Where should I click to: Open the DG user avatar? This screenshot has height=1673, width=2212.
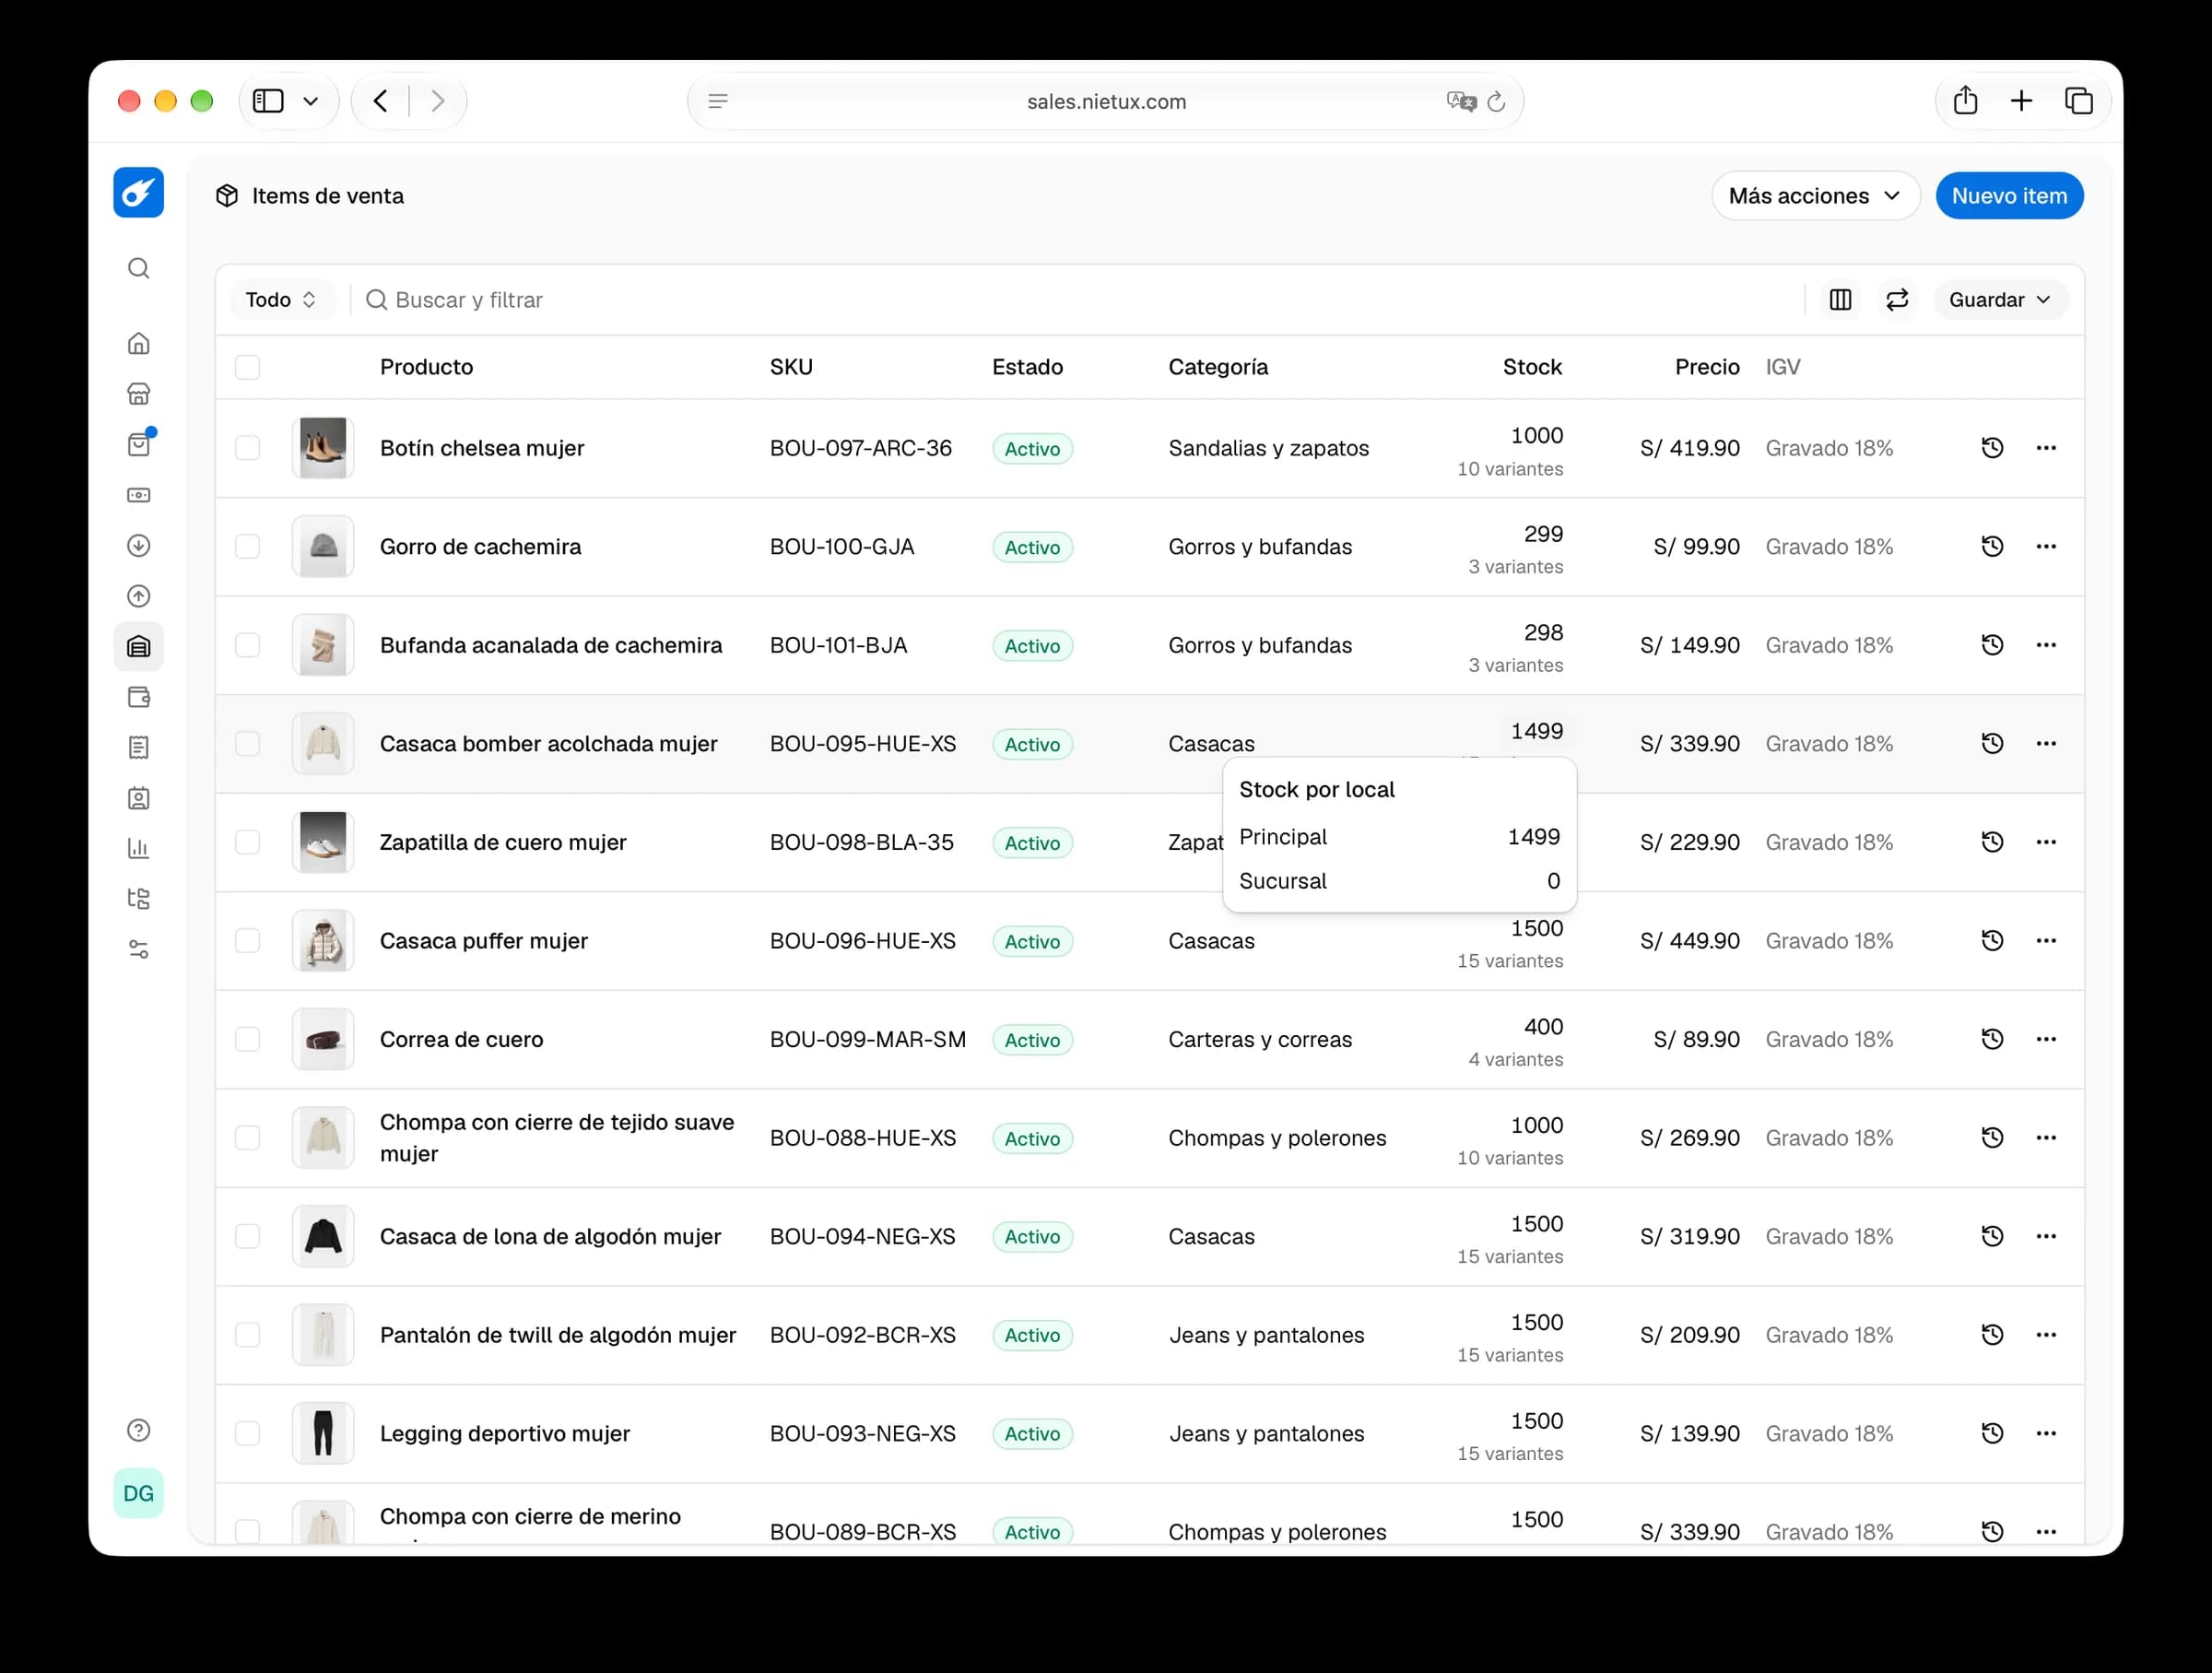(x=139, y=1493)
